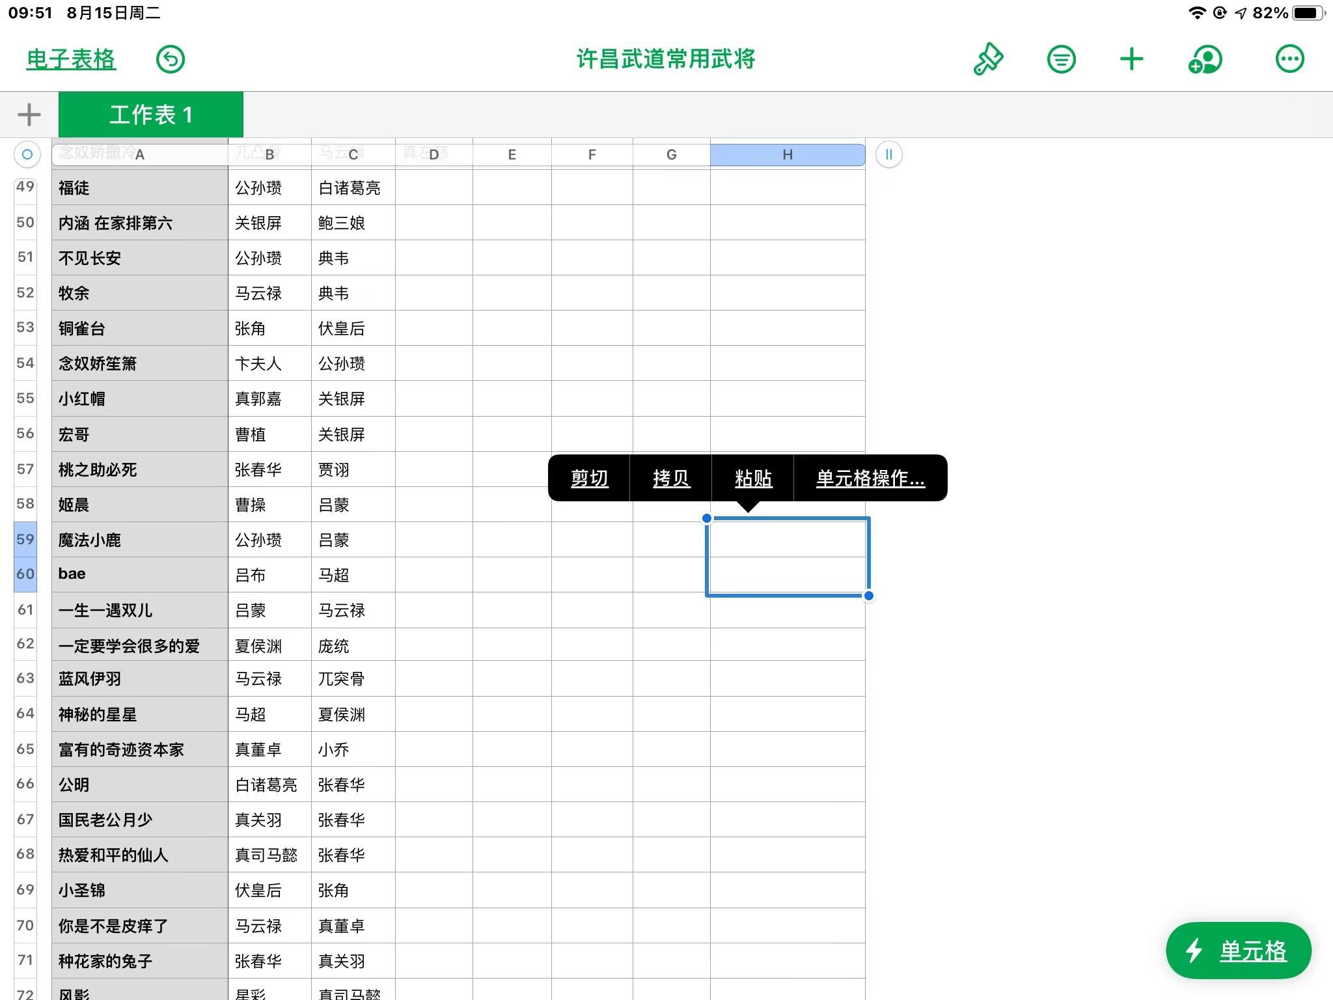Add a new sheet with plus icon
Image resolution: width=1333 pixels, height=1000 pixels.
point(29,115)
